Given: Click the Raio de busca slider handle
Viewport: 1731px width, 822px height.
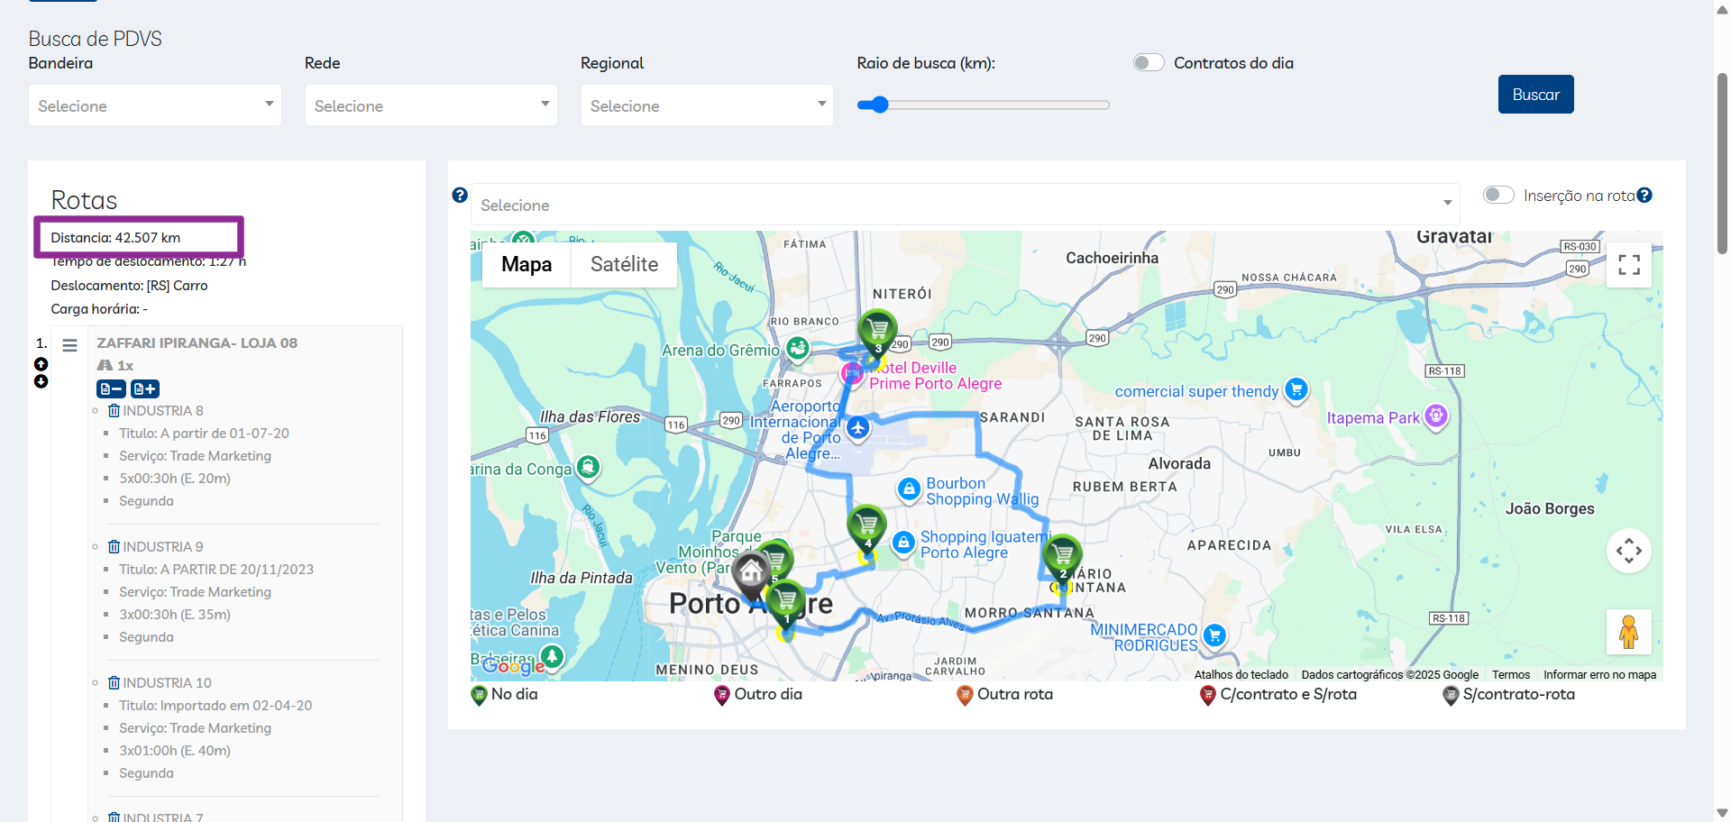Looking at the screenshot, I should [x=880, y=105].
